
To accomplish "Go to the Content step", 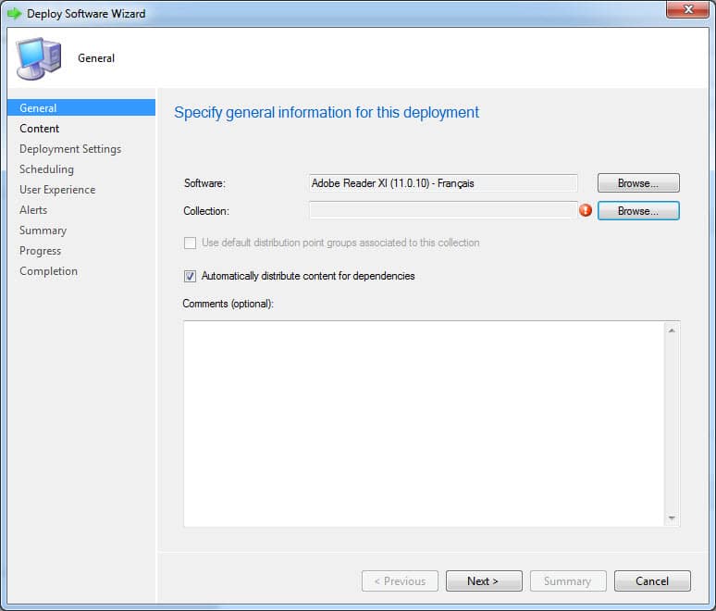I will [39, 129].
